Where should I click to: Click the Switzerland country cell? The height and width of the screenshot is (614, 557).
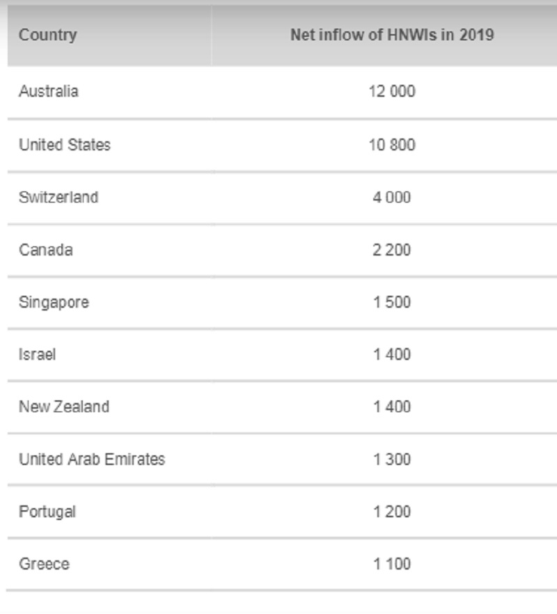pyautogui.click(x=58, y=197)
